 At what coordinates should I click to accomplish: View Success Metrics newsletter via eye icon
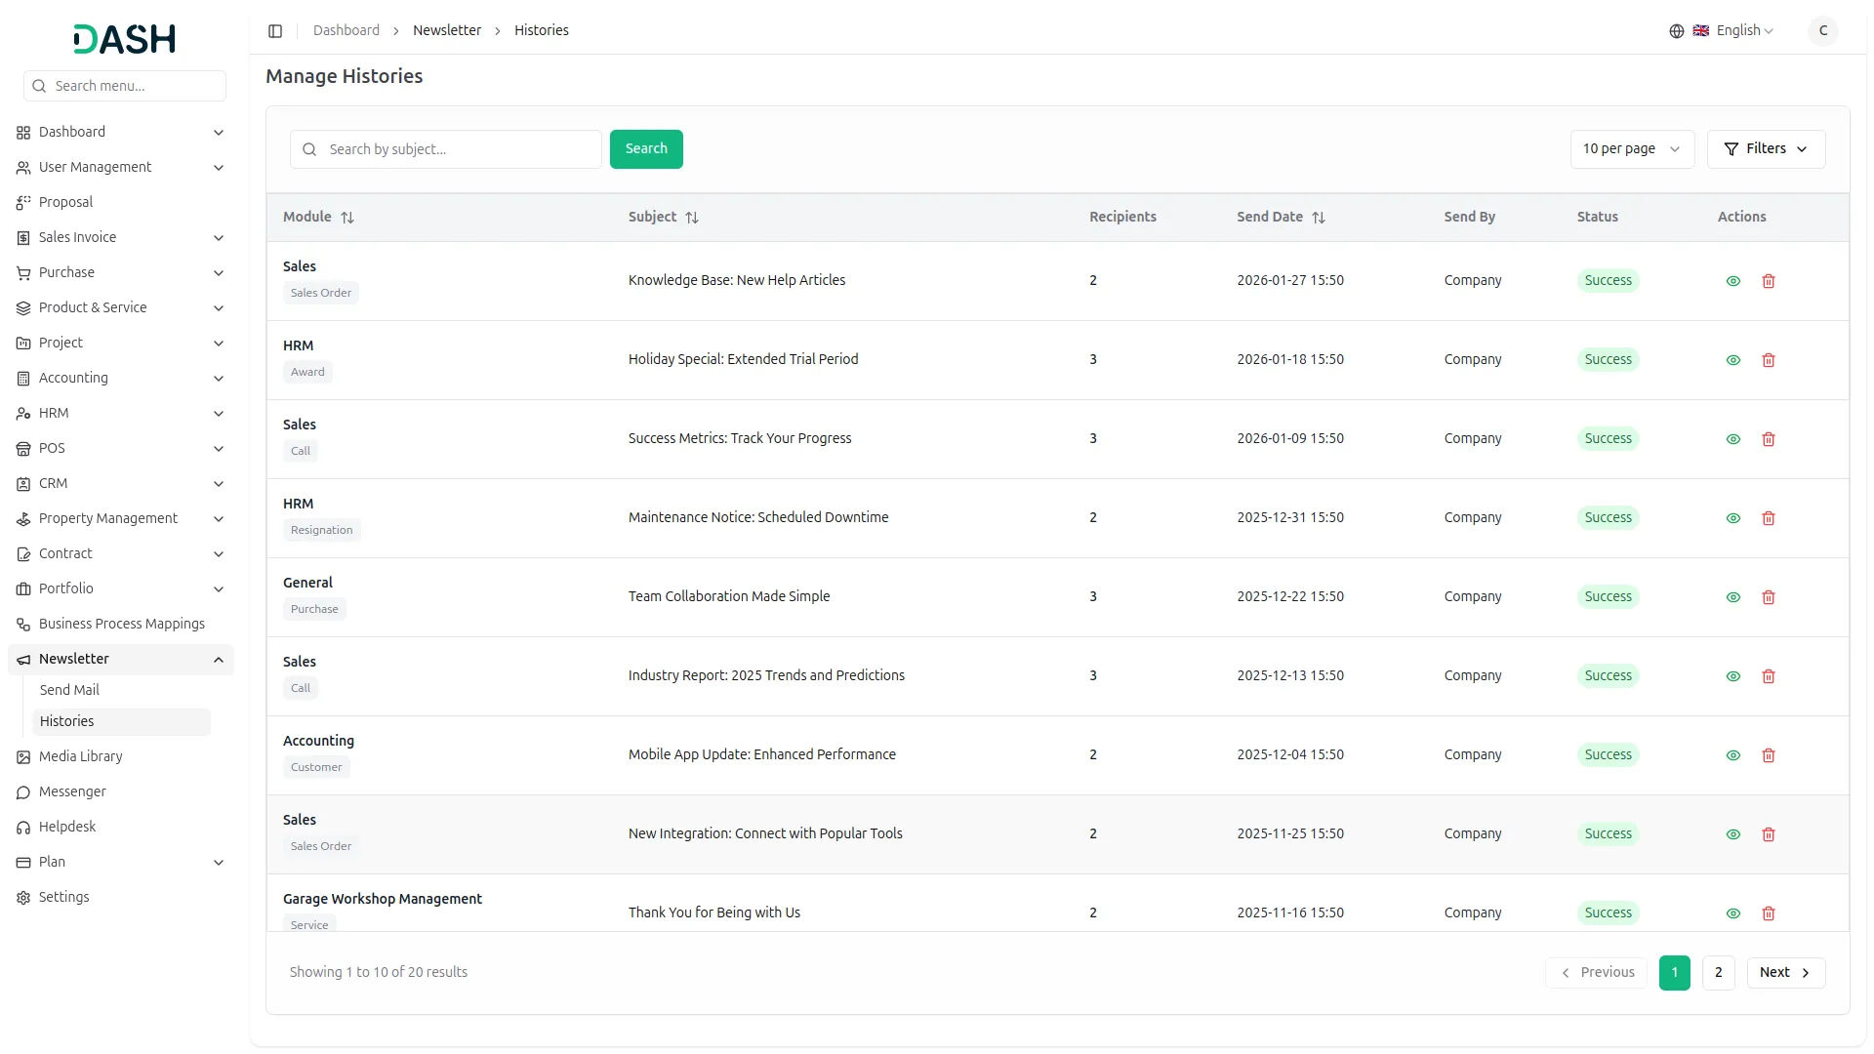point(1732,439)
